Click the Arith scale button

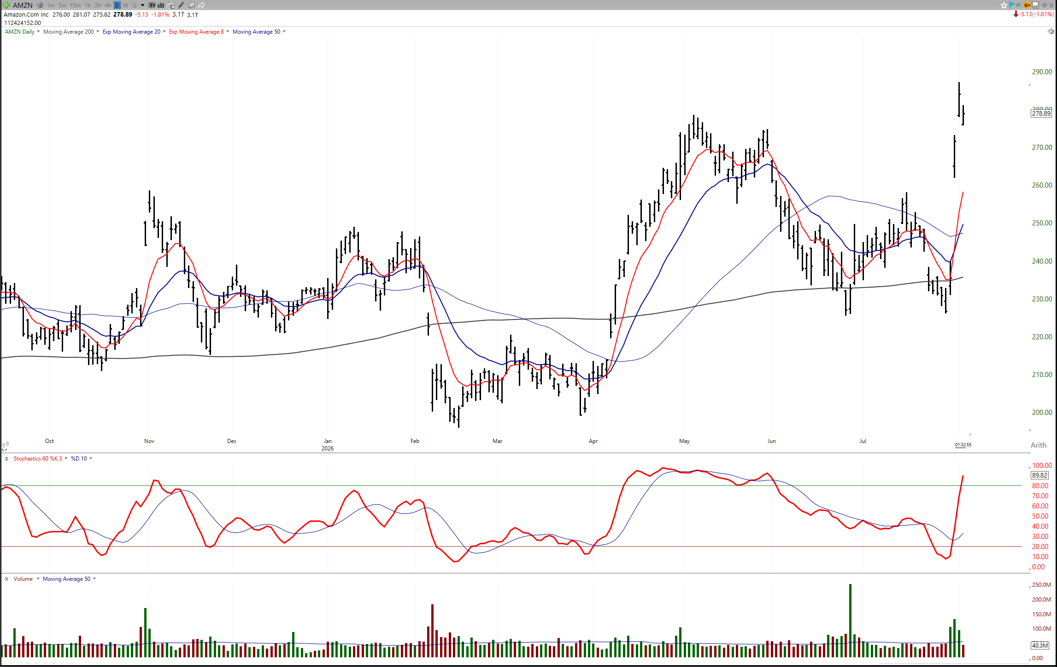pyautogui.click(x=1038, y=445)
